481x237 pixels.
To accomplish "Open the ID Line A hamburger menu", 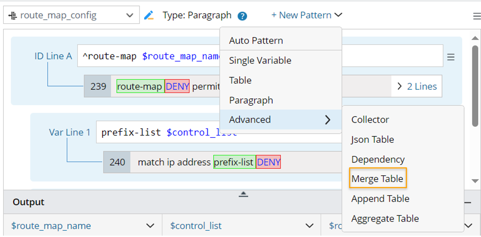I will pyautogui.click(x=451, y=57).
